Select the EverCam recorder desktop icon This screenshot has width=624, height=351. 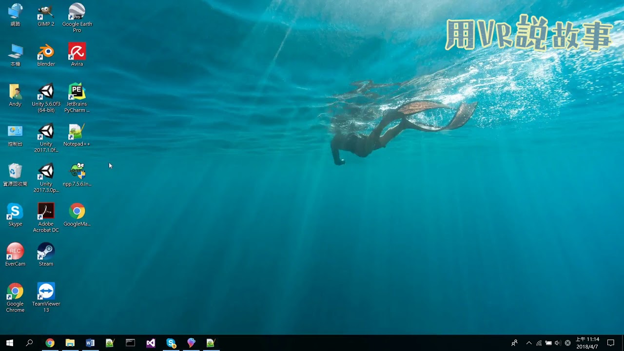[15, 252]
